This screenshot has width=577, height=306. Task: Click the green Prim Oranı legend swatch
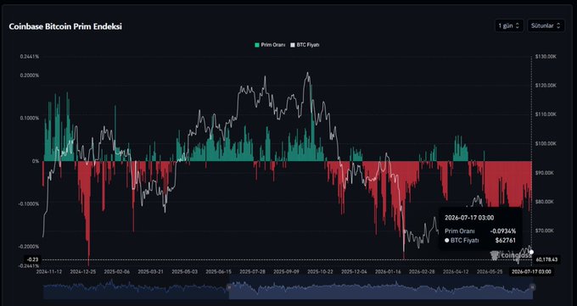pos(257,45)
